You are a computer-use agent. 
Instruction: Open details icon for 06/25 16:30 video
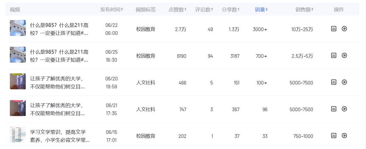pos(334,56)
